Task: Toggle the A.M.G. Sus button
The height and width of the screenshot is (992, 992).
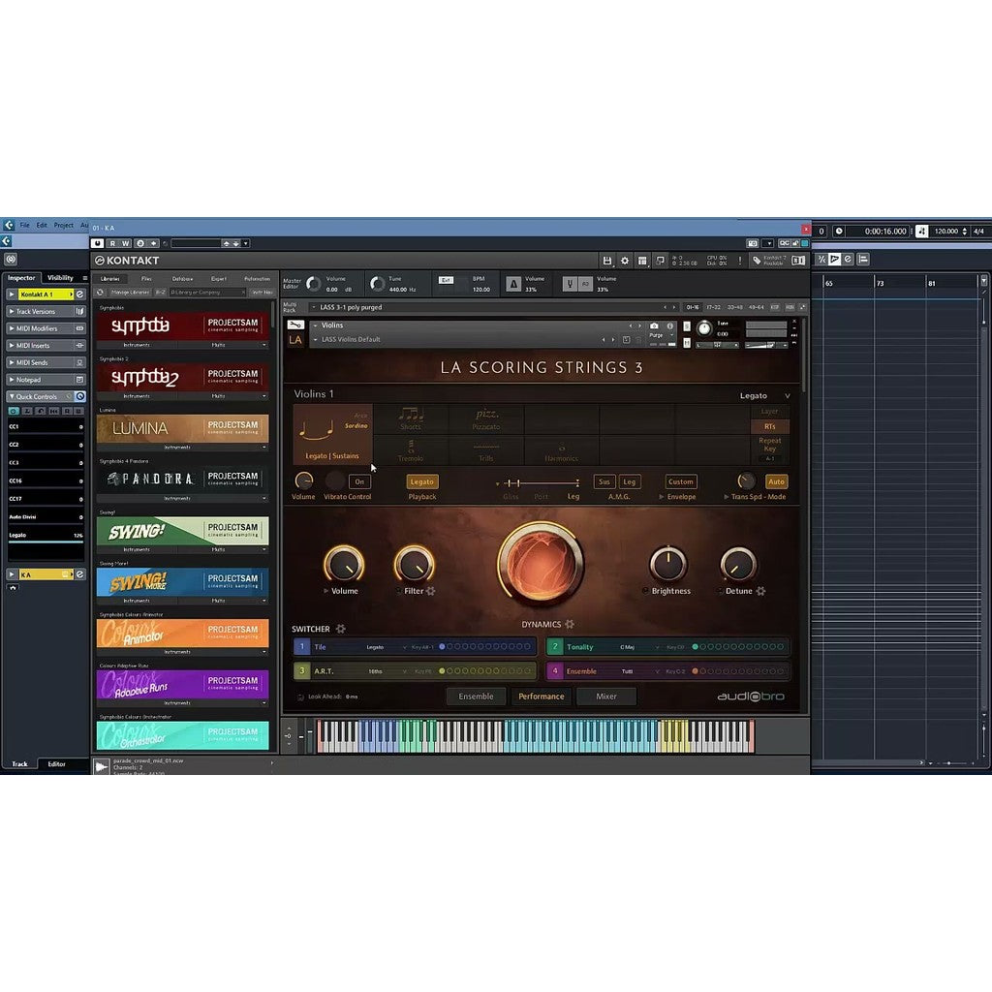Action: [x=604, y=481]
